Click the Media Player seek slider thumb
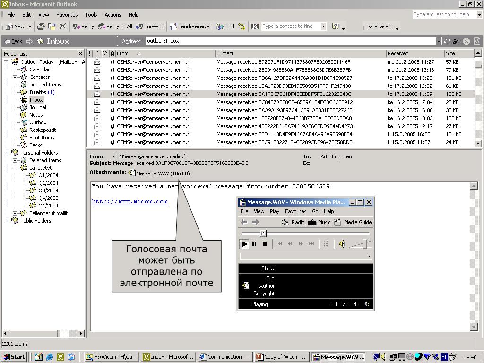Viewport: 484px width, 363px height. 263,233
